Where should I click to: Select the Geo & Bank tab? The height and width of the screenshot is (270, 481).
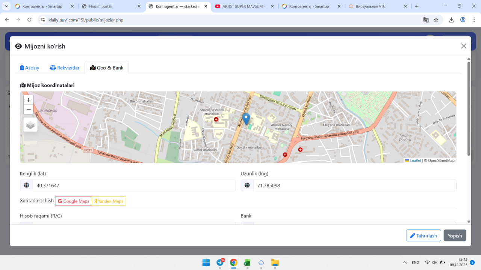point(107,68)
